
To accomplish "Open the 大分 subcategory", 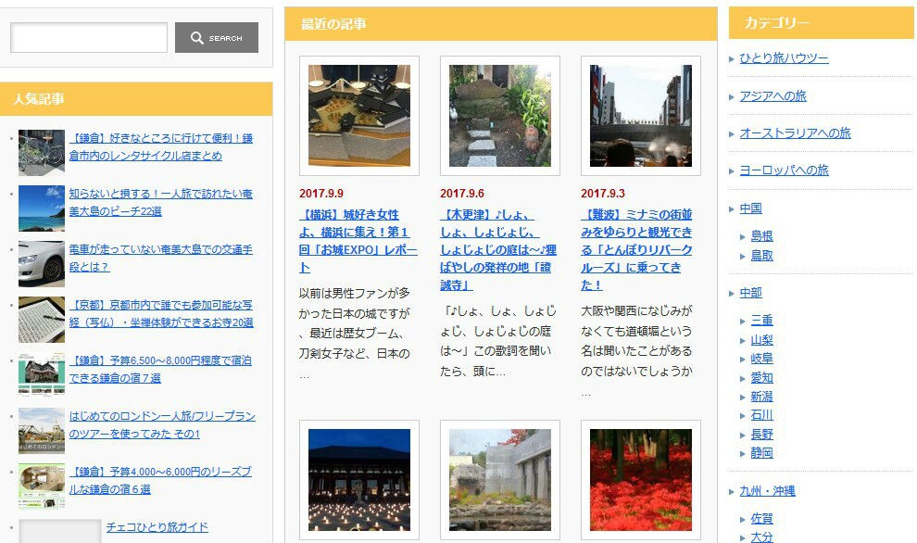I will (761, 537).
